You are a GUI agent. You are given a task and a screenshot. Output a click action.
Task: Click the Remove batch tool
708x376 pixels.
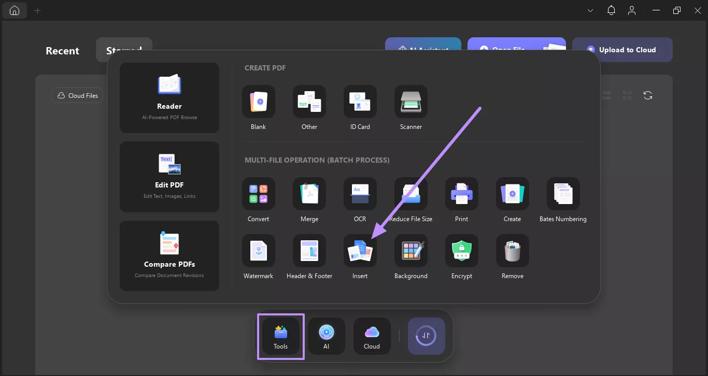pos(513,251)
